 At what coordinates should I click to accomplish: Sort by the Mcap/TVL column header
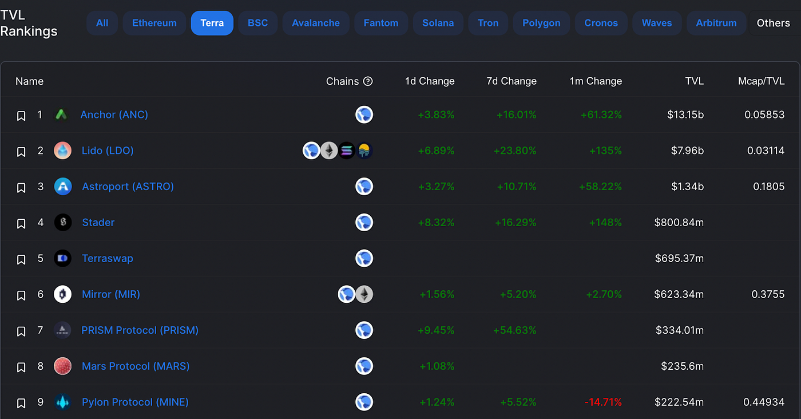point(762,81)
